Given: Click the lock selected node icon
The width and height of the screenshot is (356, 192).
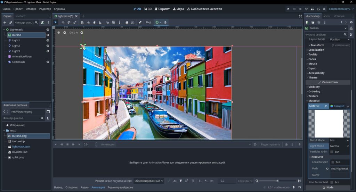Looking at the screenshot, I should coord(127,22).
